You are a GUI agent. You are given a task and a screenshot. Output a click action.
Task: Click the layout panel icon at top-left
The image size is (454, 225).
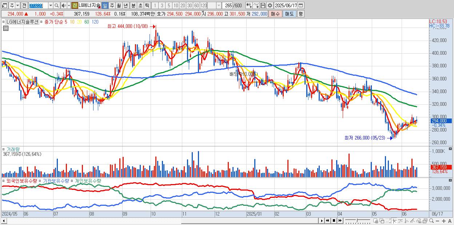click(5, 5)
